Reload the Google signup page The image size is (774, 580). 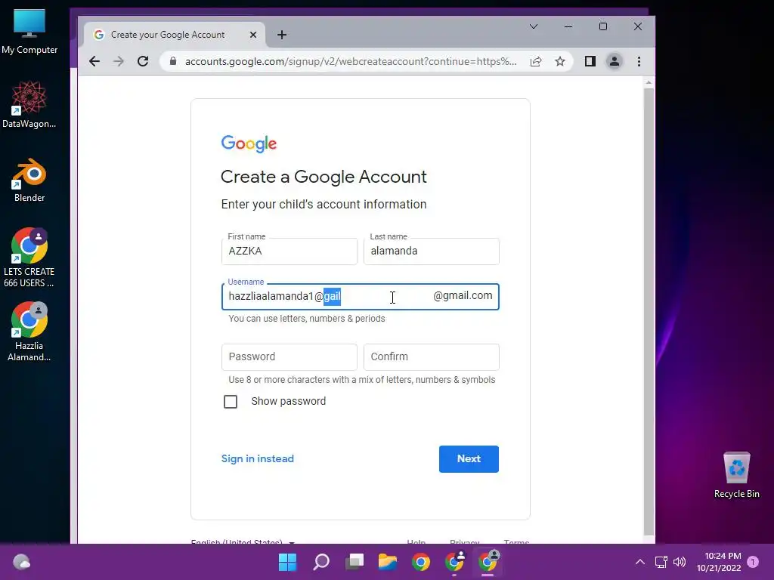tap(143, 61)
